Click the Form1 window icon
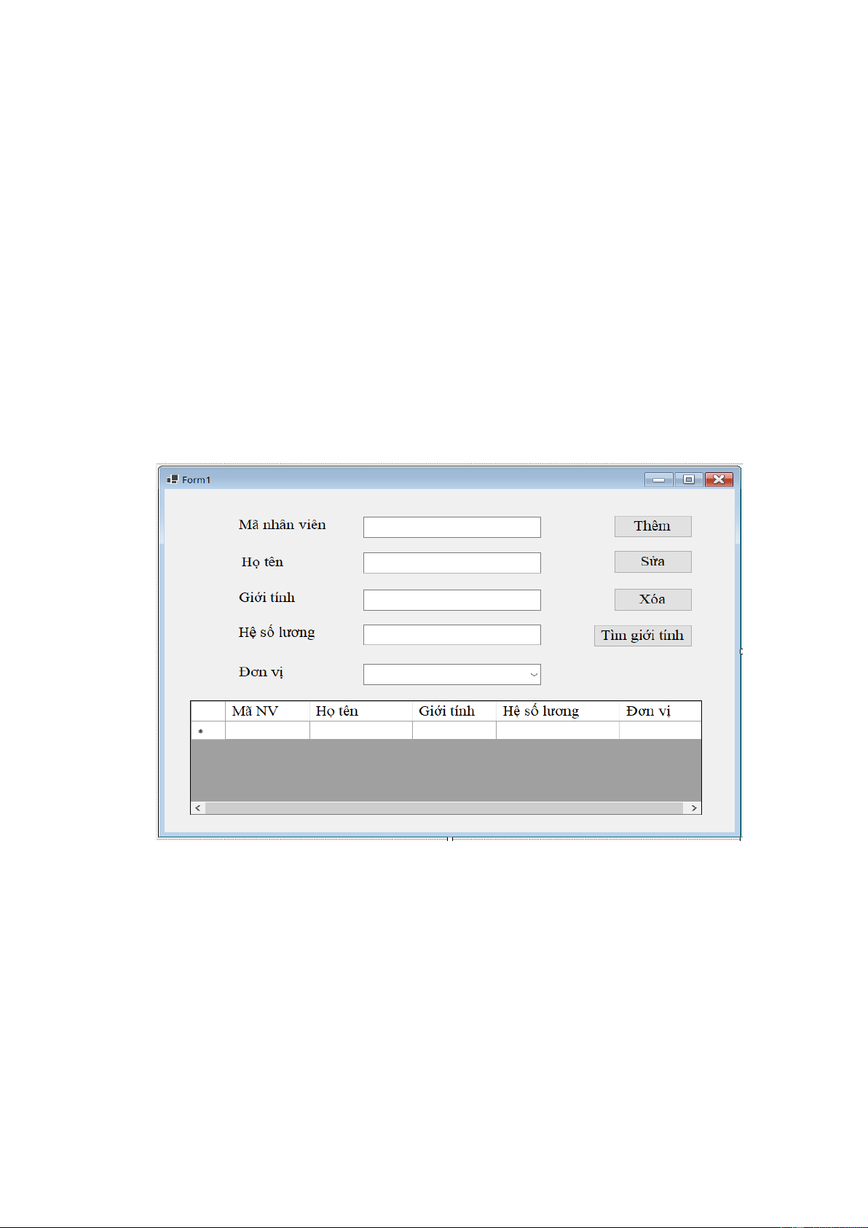 pyautogui.click(x=173, y=480)
